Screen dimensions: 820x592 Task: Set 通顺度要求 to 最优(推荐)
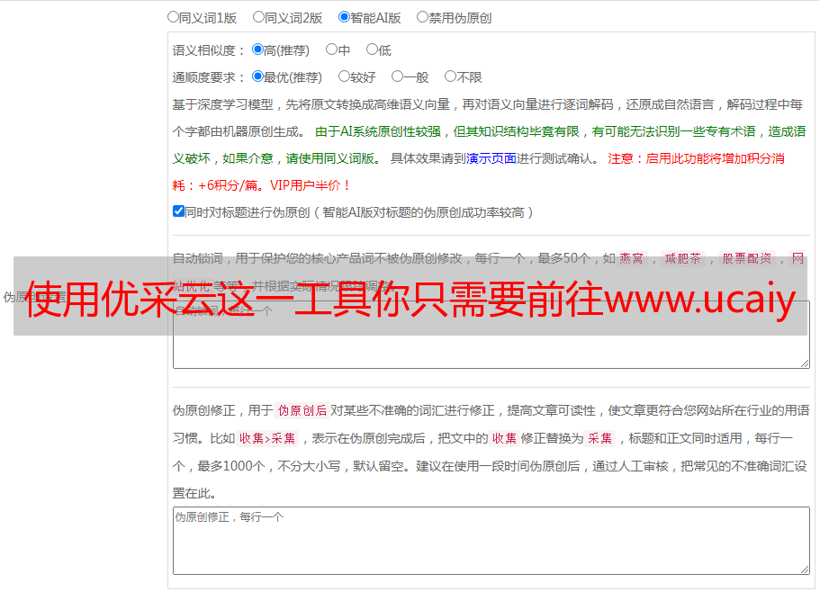[257, 76]
